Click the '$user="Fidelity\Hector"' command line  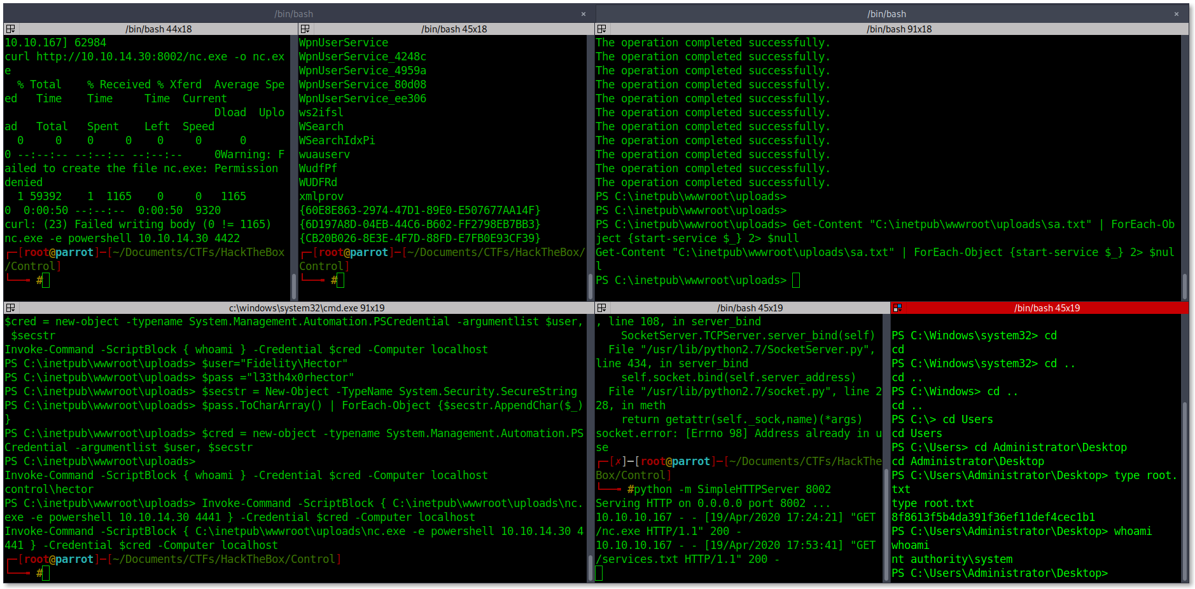(275, 363)
